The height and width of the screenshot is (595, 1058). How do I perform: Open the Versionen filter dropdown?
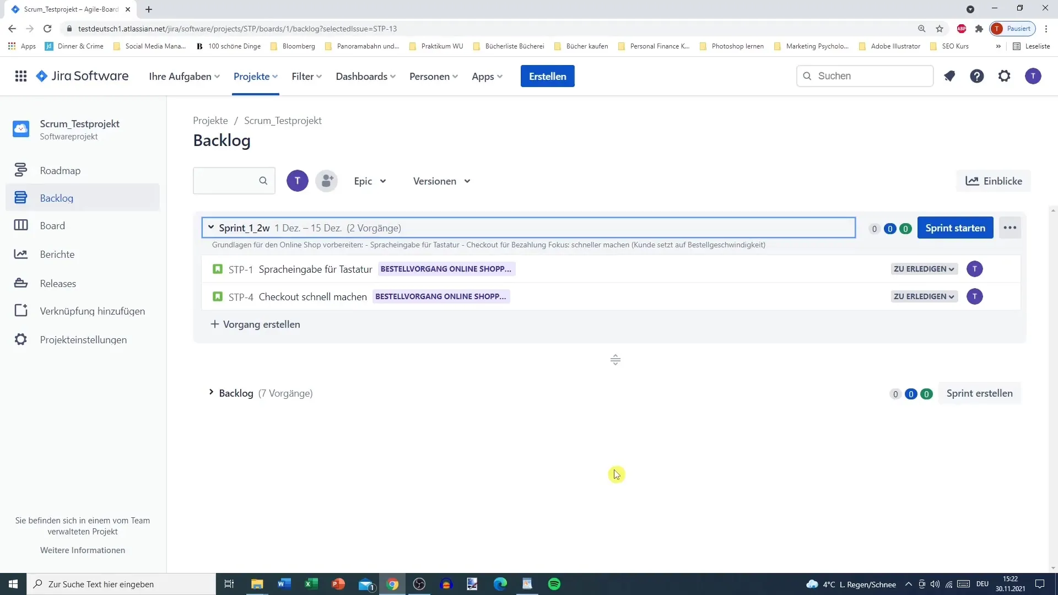(x=442, y=181)
